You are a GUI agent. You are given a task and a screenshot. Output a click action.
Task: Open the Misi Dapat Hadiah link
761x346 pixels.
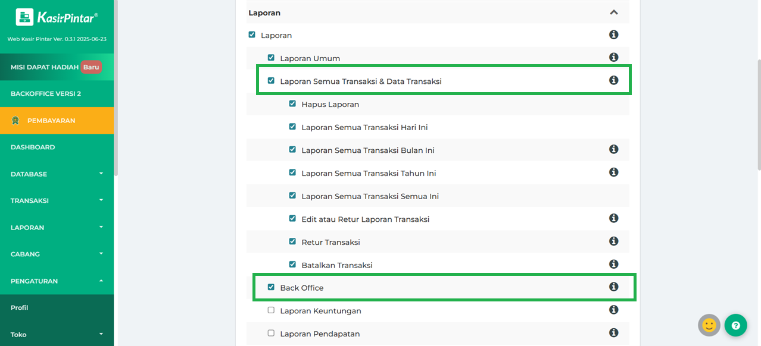click(45, 67)
